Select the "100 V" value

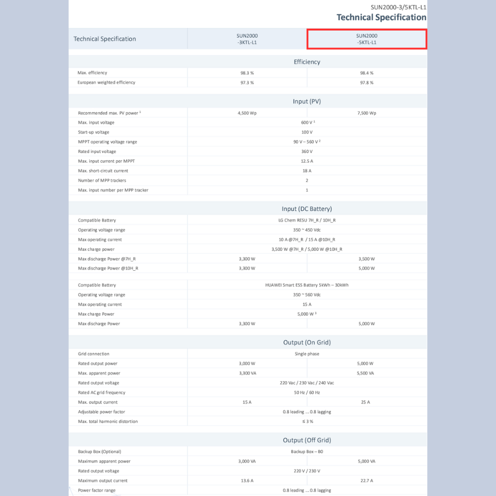307,132
